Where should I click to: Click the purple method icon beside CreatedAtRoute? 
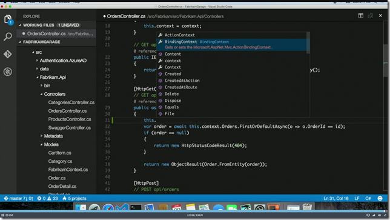click(160, 87)
